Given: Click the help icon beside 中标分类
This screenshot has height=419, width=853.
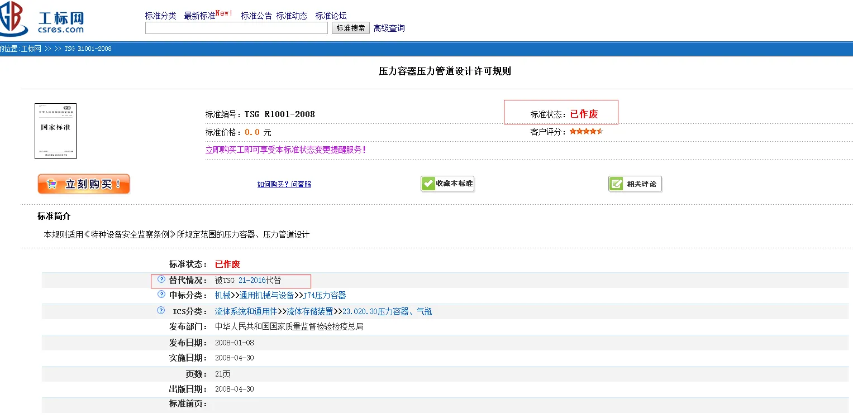Looking at the screenshot, I should (161, 295).
